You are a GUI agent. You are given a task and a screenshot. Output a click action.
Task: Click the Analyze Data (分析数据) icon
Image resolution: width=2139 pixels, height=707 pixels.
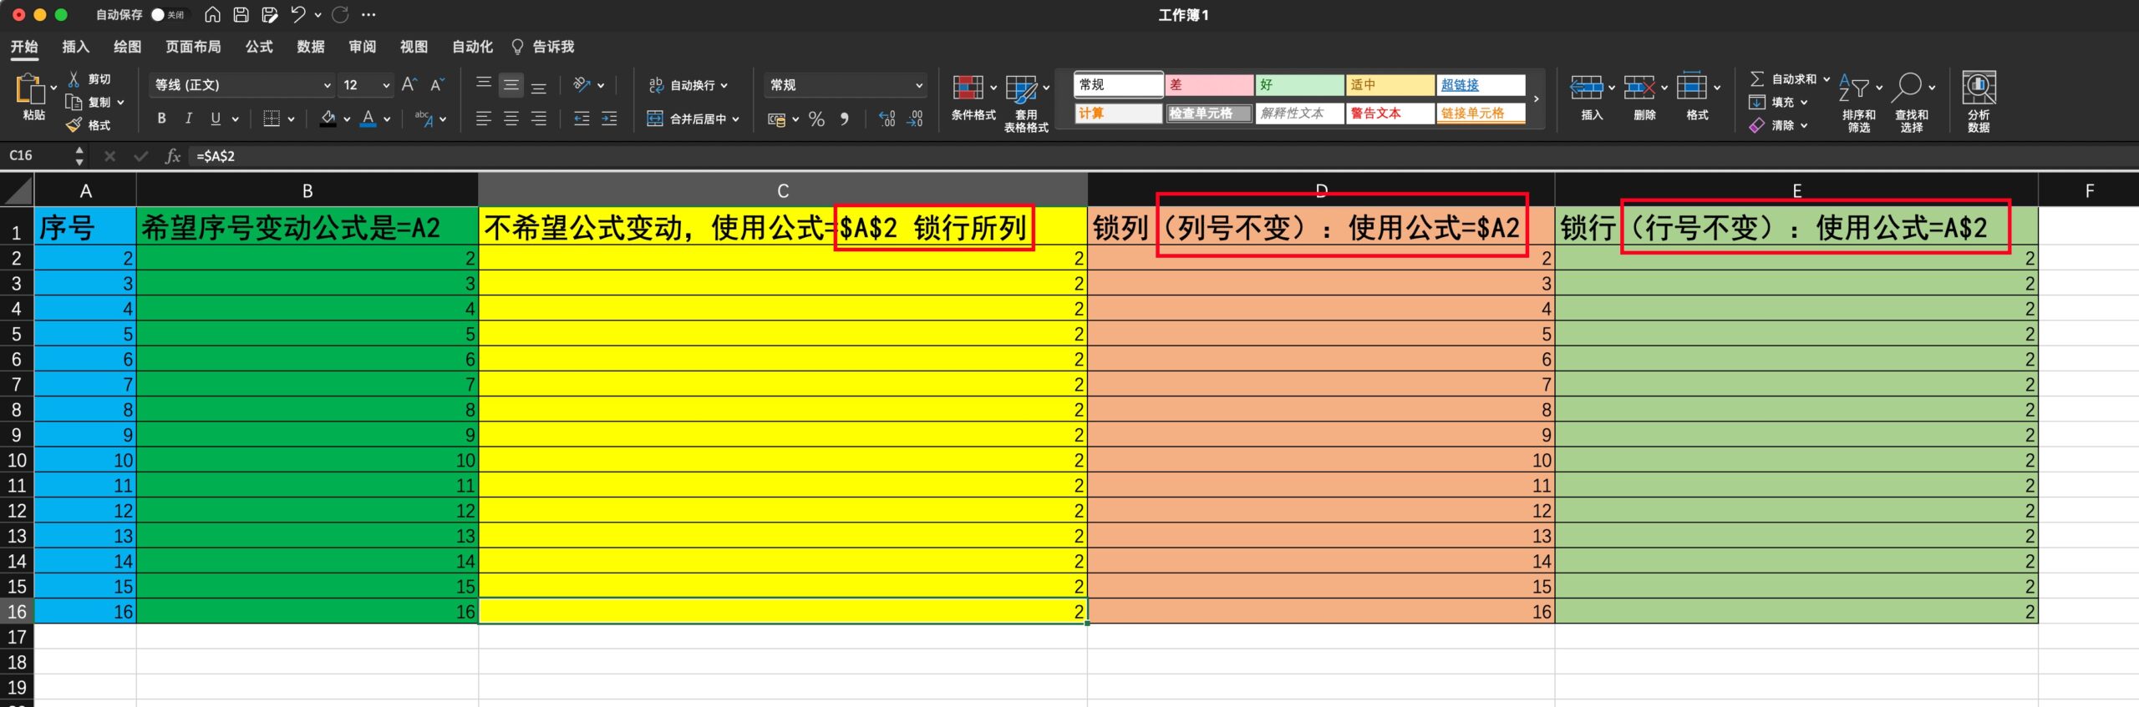pyautogui.click(x=1978, y=102)
